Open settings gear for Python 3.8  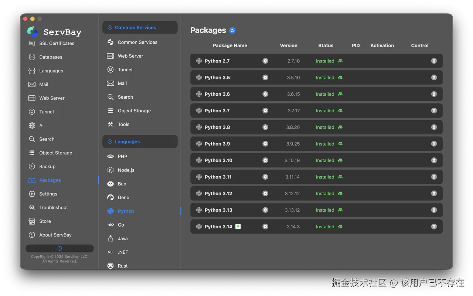[x=265, y=127]
